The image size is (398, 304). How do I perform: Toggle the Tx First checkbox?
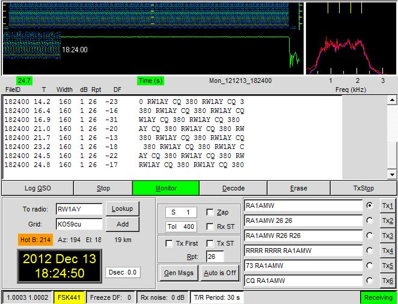(x=169, y=243)
